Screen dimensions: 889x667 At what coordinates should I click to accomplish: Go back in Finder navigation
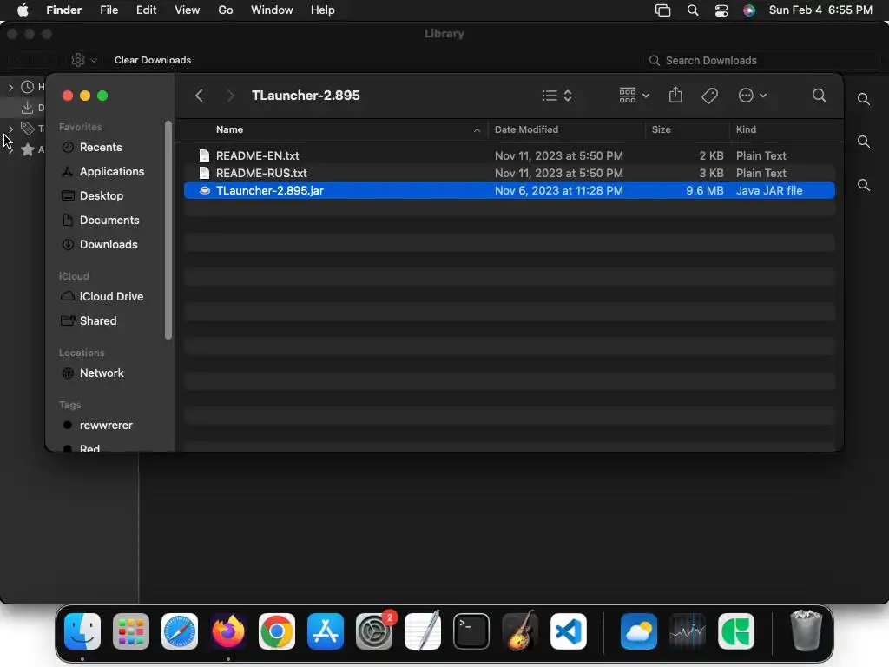coord(199,96)
